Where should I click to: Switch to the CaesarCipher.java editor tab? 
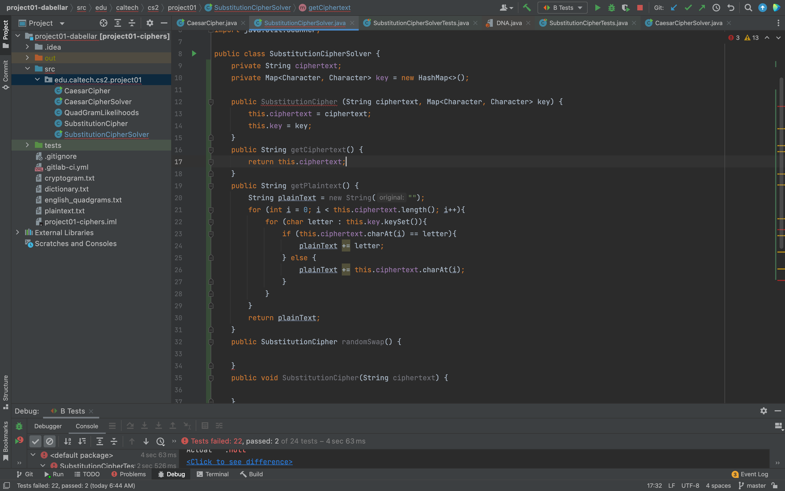(212, 23)
